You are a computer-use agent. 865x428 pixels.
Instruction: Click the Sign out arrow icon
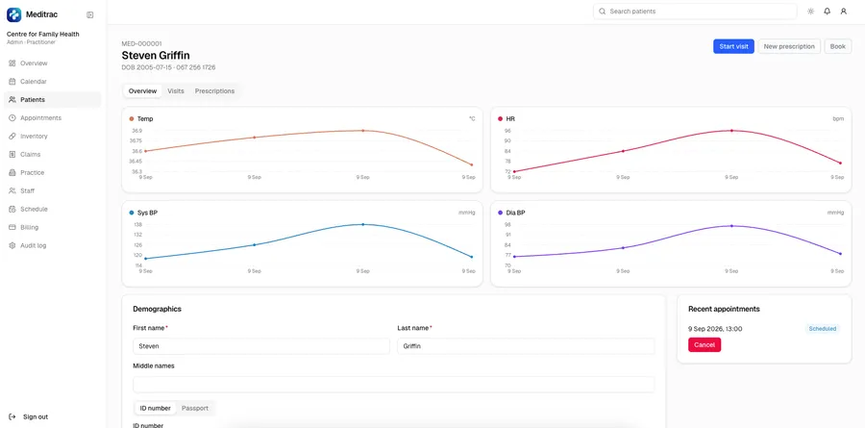pos(12,417)
